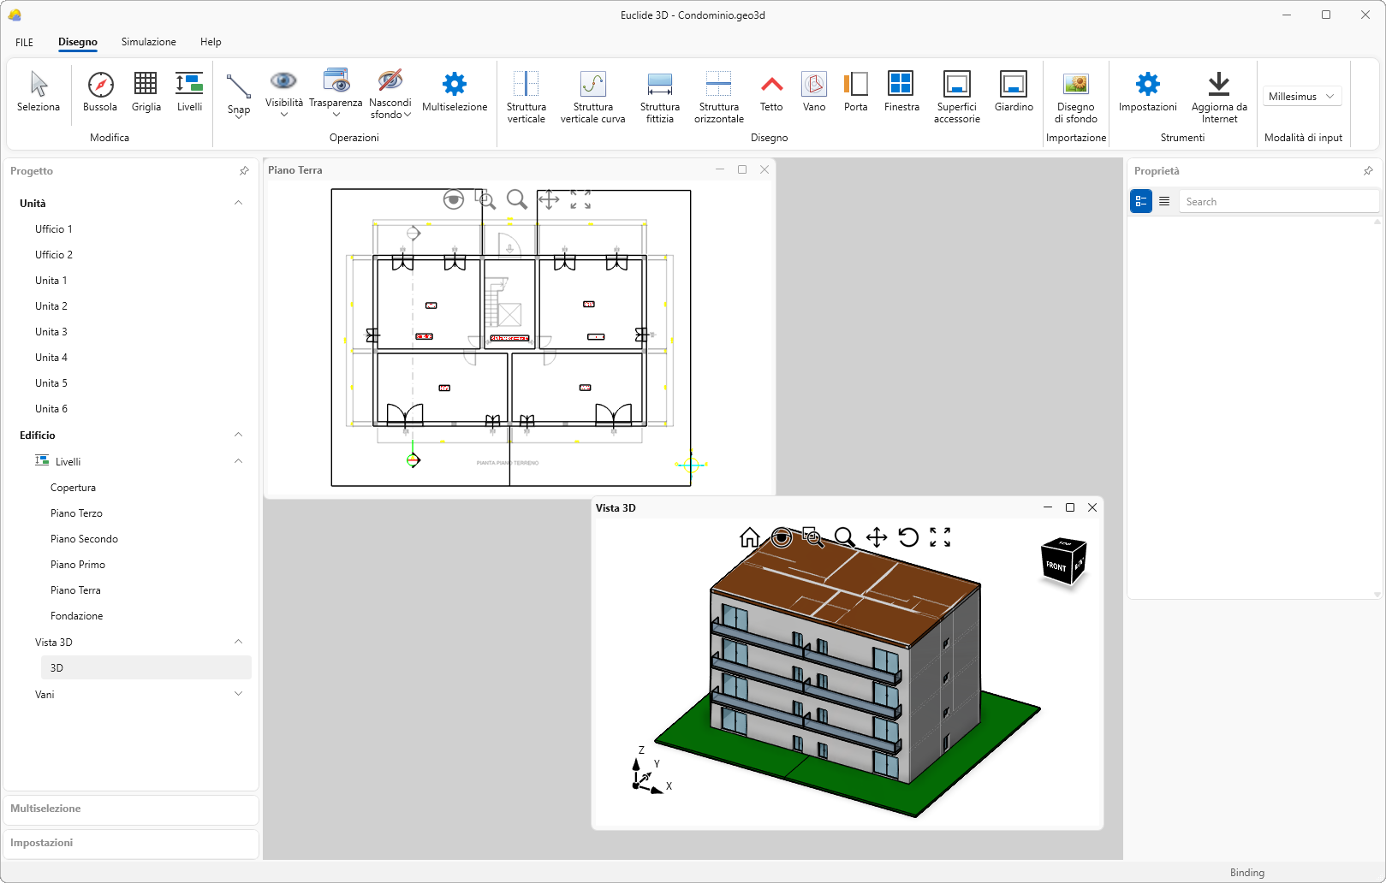The image size is (1386, 883).
Task: Open the FILE menu
Action: (24, 42)
